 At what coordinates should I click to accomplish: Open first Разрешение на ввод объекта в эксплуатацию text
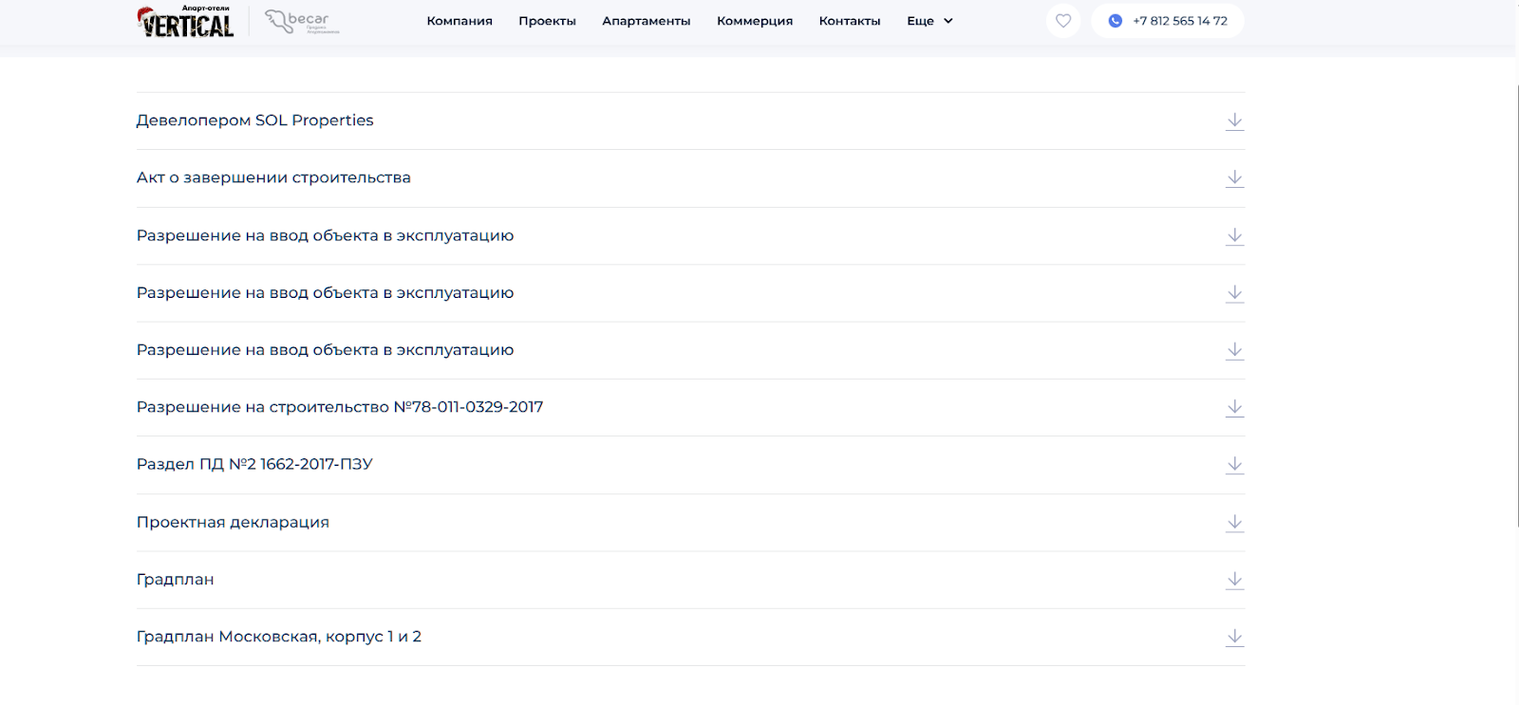pos(325,235)
